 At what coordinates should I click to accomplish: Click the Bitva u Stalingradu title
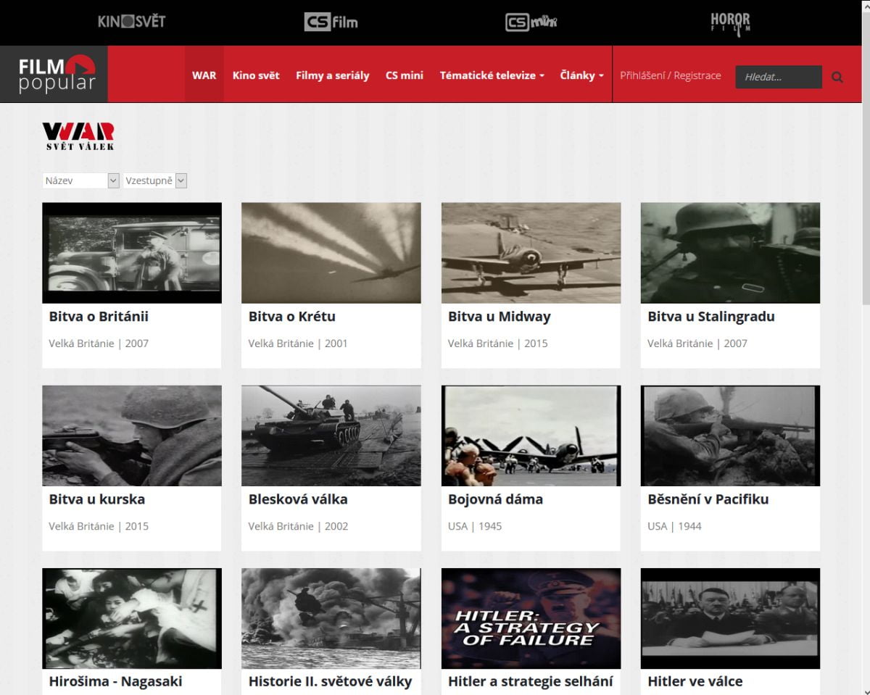(711, 317)
